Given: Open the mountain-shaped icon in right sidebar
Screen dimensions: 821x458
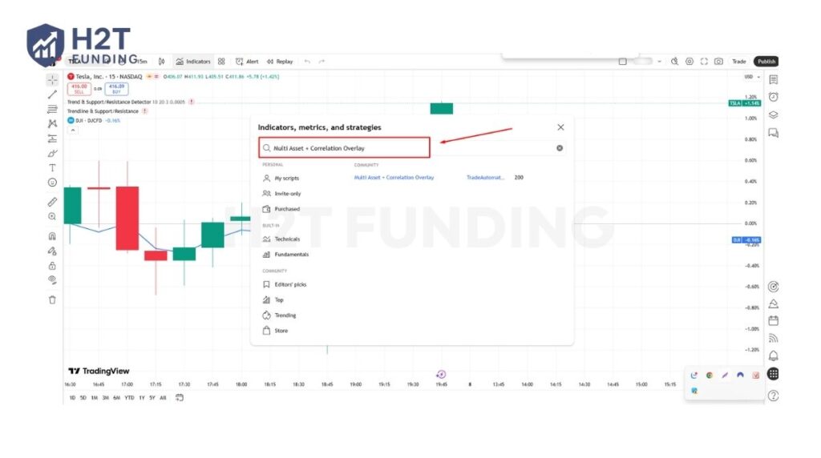Looking at the screenshot, I should pyautogui.click(x=774, y=303).
